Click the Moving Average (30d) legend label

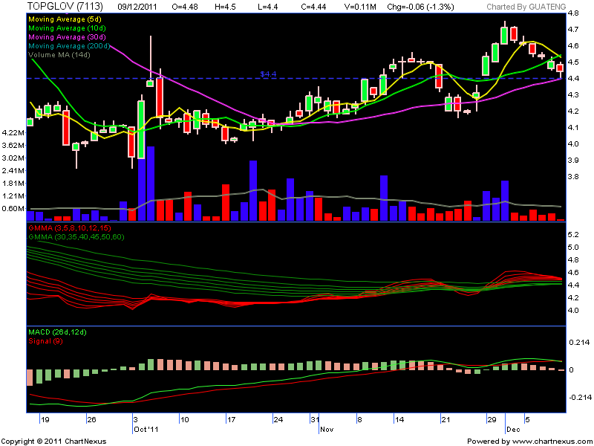click(x=65, y=36)
